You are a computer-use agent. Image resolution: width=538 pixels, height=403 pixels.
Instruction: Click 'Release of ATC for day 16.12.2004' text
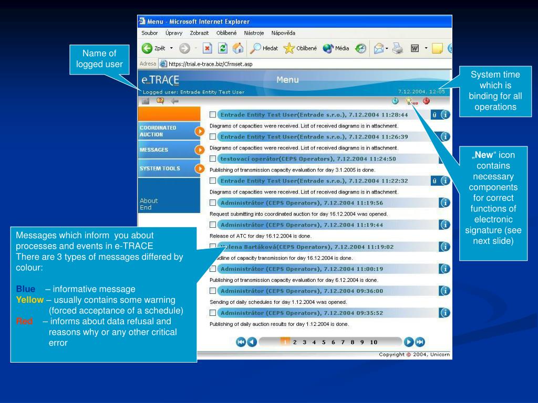coord(261,236)
